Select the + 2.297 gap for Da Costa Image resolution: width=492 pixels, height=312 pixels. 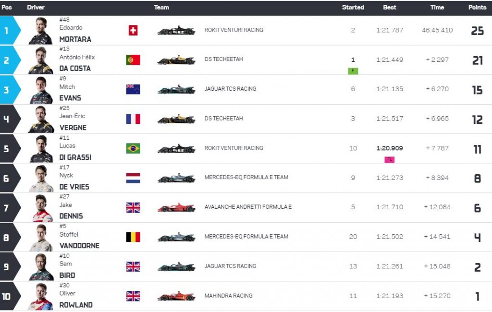(x=437, y=60)
